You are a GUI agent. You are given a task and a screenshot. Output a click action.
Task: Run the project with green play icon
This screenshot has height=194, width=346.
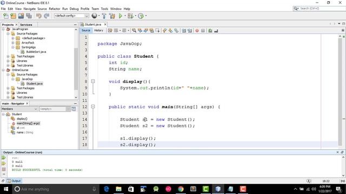coord(120,16)
